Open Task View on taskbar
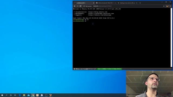The width and height of the screenshot is (173, 97). tap(15, 95)
